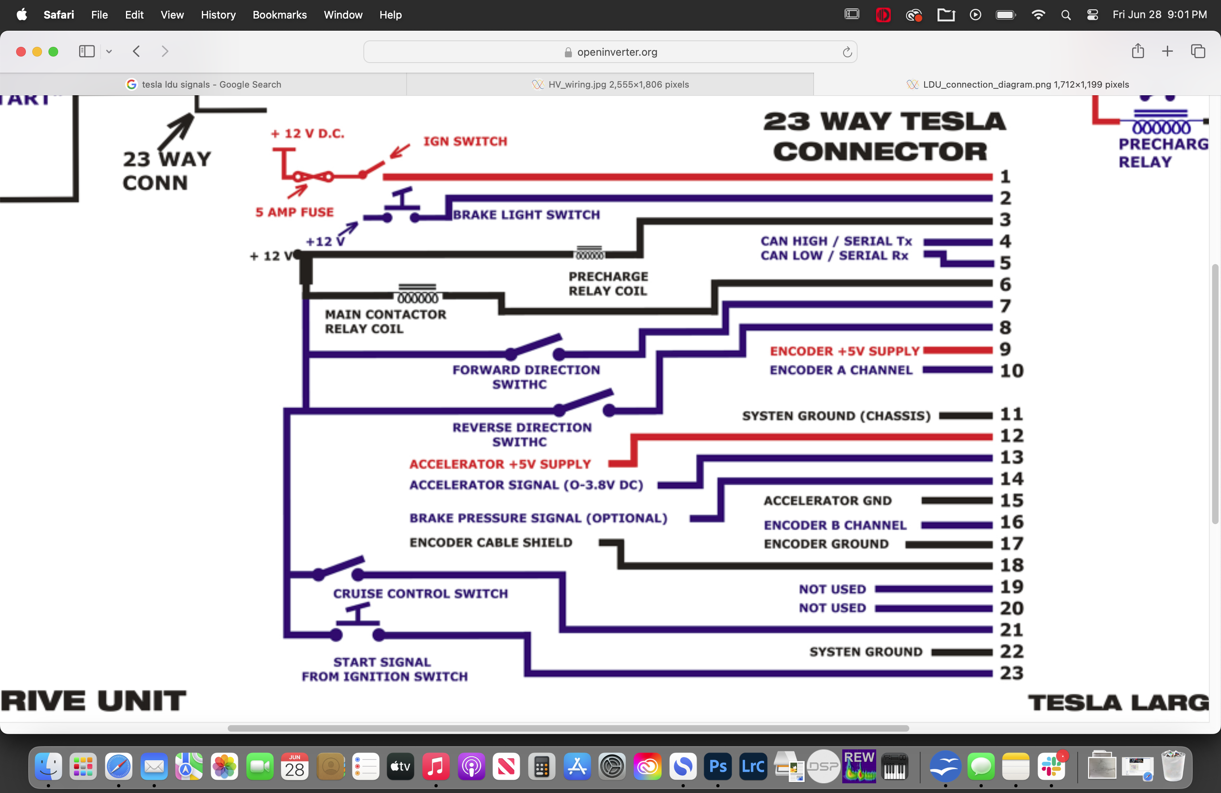Click the Now Playing icon in the menu bar
Viewport: 1221px width, 793px height.
(x=975, y=15)
